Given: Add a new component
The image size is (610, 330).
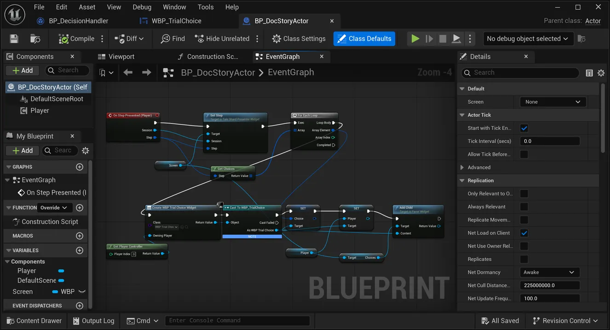Looking at the screenshot, I should [23, 70].
